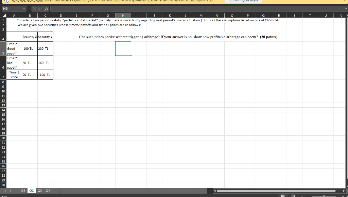Click the Enter checkmark in formula bar
Screen dimensions: 348x197
coord(40,8)
